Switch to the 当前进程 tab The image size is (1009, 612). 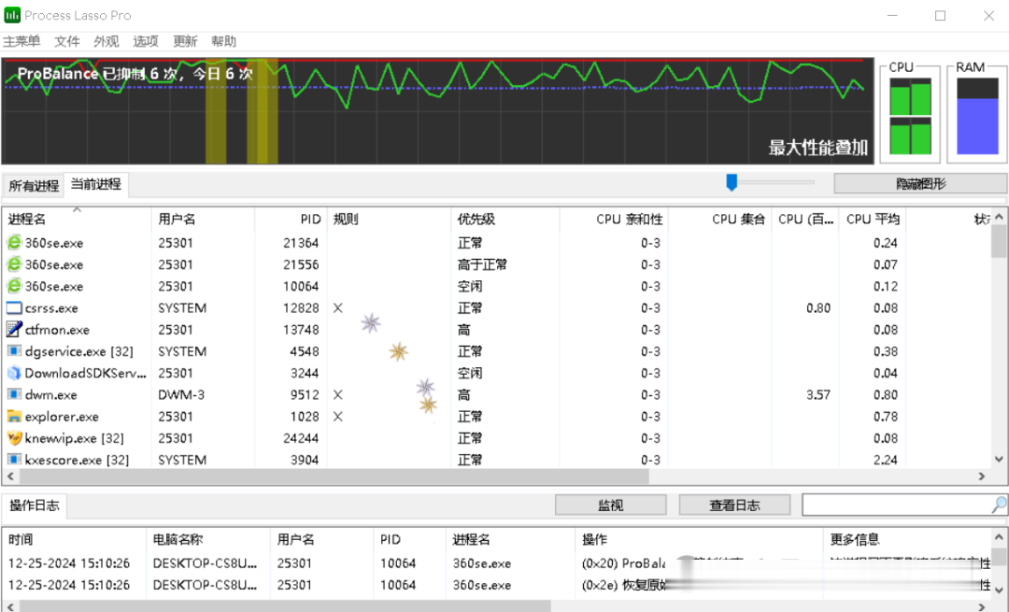96,185
